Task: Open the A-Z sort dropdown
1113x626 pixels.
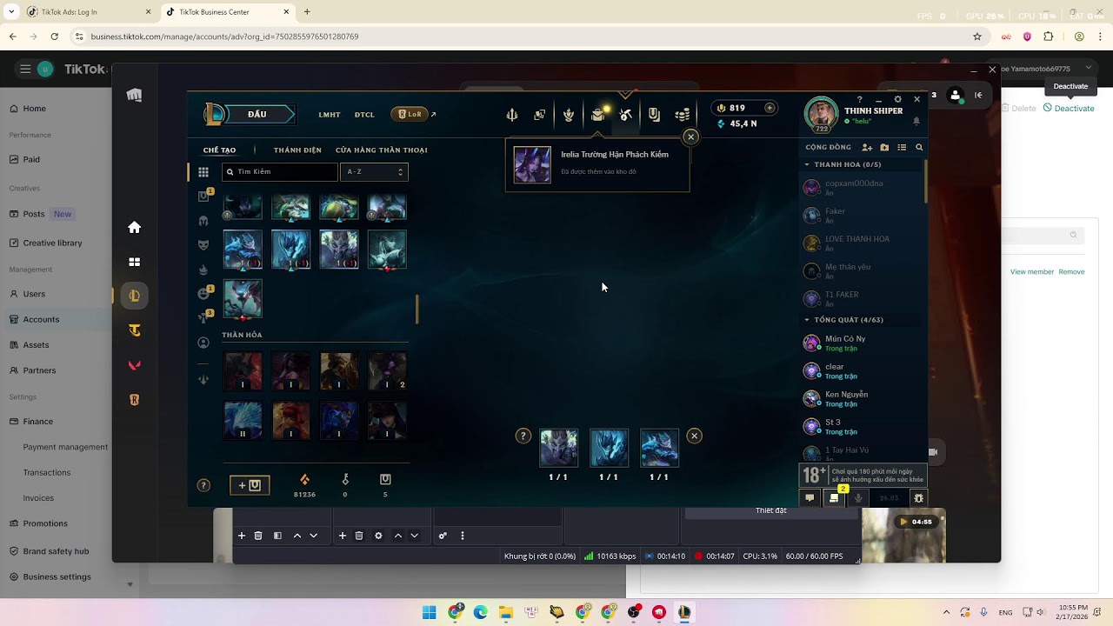Action: coord(374,172)
